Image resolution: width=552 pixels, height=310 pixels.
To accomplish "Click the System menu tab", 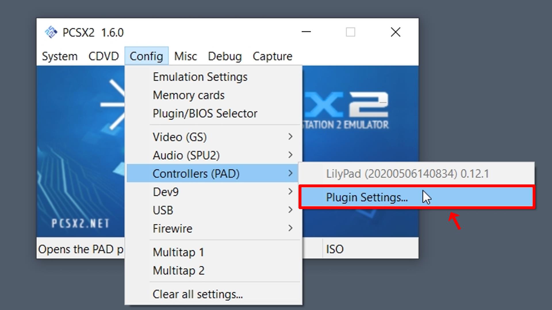I will [x=59, y=56].
